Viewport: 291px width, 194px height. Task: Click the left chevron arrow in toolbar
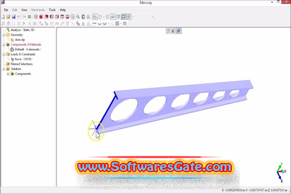point(133,17)
